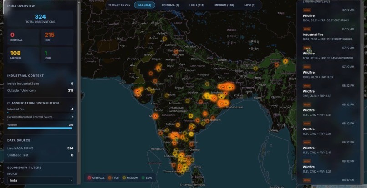This screenshot has height=188, width=367.
Task: Click the Persistent Industrial Thermal Source row
Action: tap(40, 117)
